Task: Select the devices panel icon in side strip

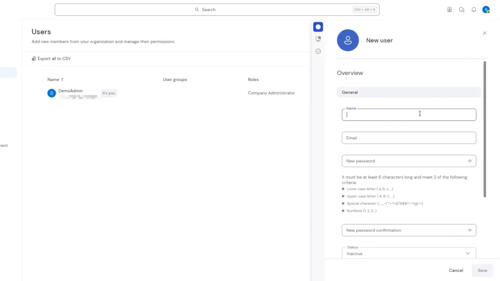Action: [x=318, y=39]
